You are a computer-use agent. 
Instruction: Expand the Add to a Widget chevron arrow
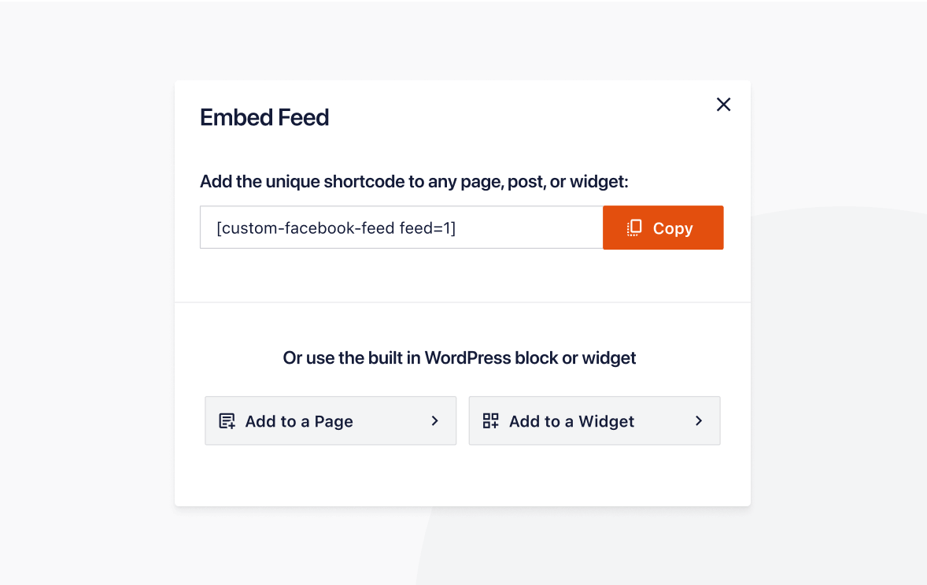click(x=698, y=421)
